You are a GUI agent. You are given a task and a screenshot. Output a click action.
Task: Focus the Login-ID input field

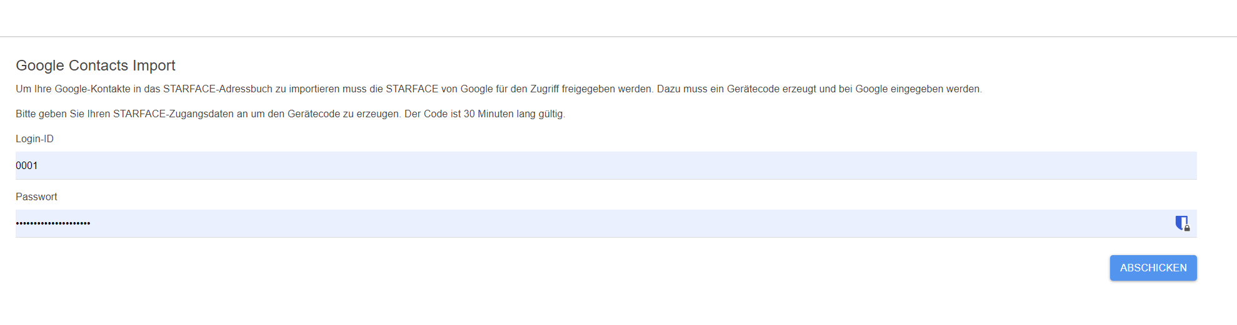tap(605, 165)
